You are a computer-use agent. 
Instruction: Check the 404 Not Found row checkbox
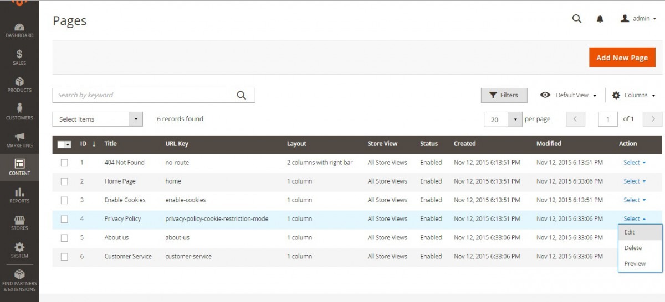coord(64,163)
